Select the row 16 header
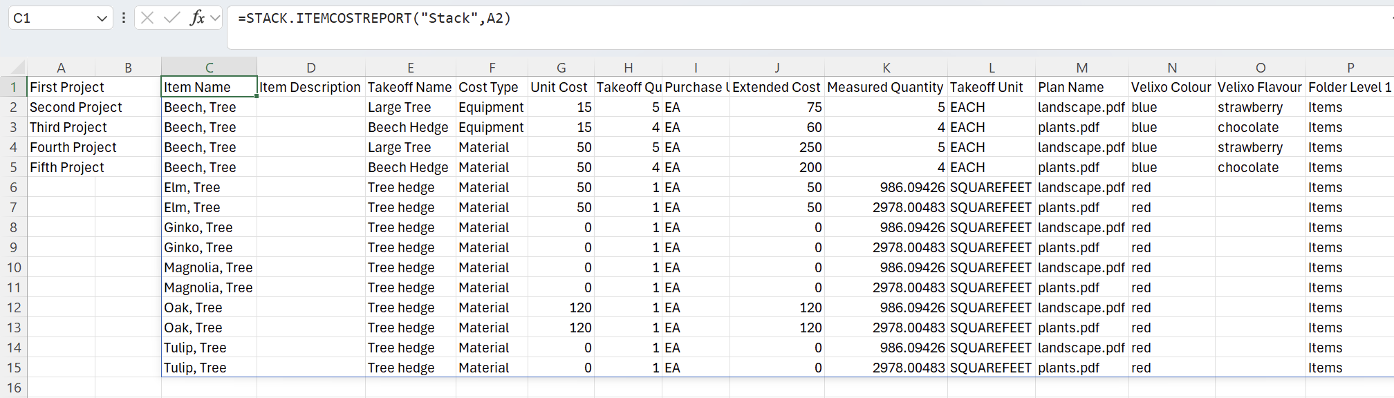1394x398 pixels. pos(13,388)
